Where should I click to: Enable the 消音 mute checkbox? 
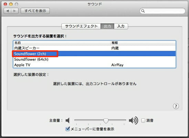point(143,120)
